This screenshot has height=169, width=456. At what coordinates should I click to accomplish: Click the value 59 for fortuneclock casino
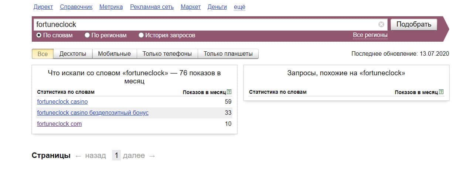pyautogui.click(x=228, y=101)
